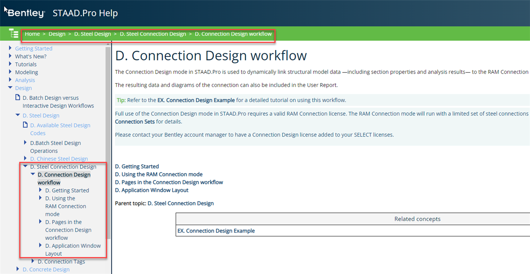This screenshot has width=530, height=274.
Task: Open D. Getting Started link in content
Action: pos(137,166)
